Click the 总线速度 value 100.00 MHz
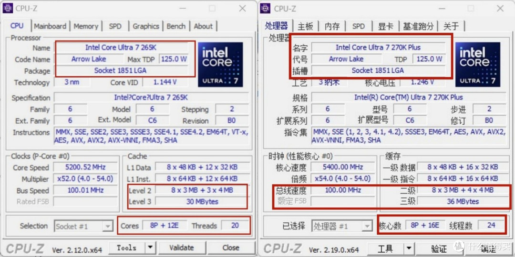Image resolution: width=515 pixels, height=257 pixels. click(x=343, y=190)
